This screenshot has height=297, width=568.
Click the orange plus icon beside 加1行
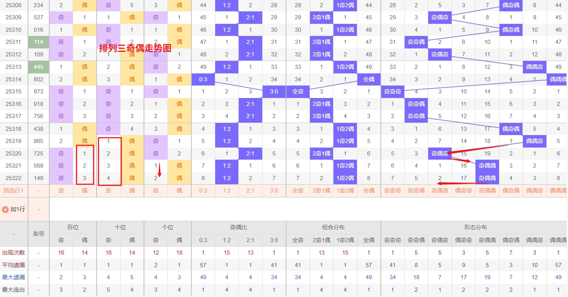point(5,209)
